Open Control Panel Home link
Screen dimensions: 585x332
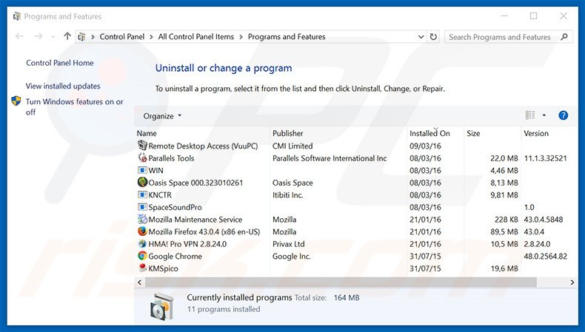pos(60,63)
